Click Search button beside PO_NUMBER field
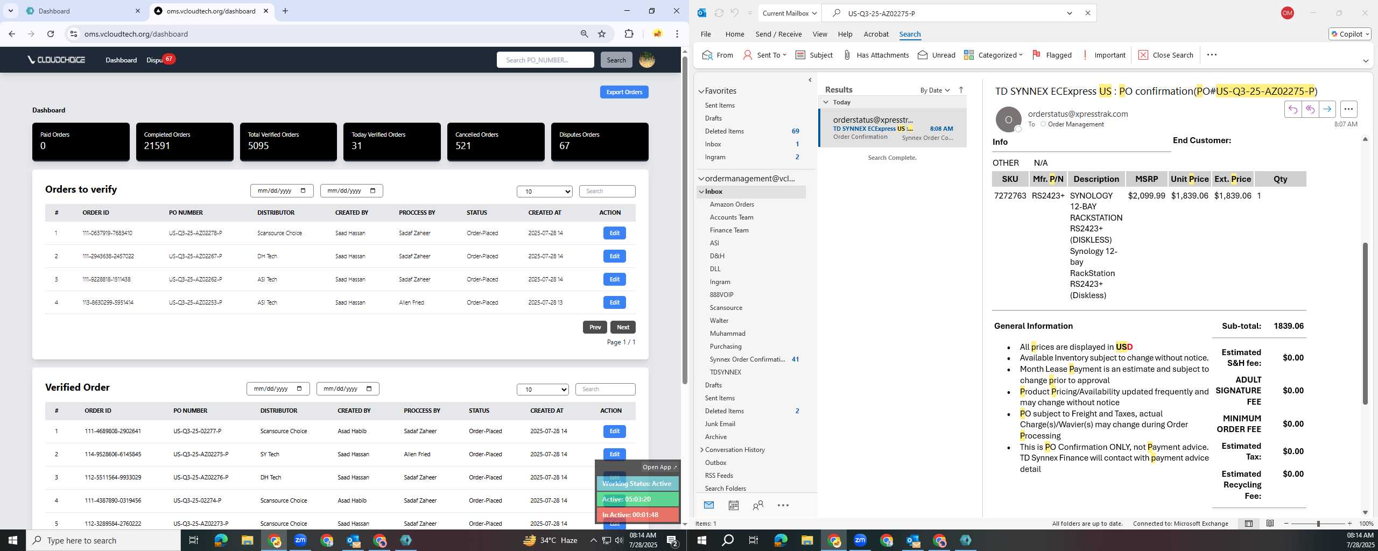 616,60
